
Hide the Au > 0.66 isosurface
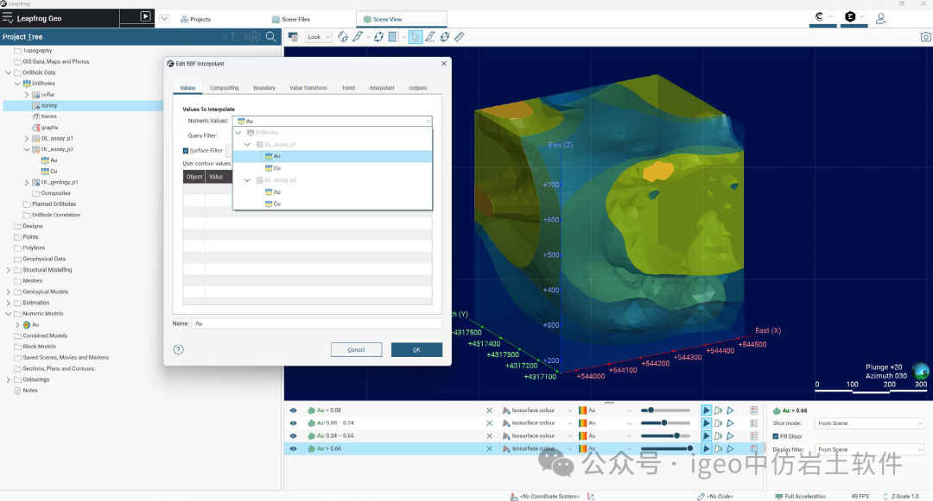point(293,448)
